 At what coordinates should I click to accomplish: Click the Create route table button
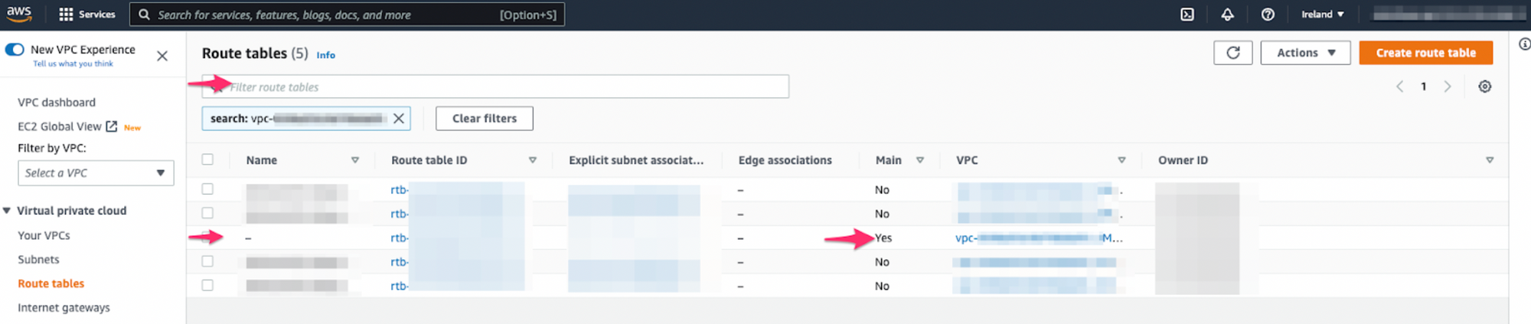point(1425,53)
